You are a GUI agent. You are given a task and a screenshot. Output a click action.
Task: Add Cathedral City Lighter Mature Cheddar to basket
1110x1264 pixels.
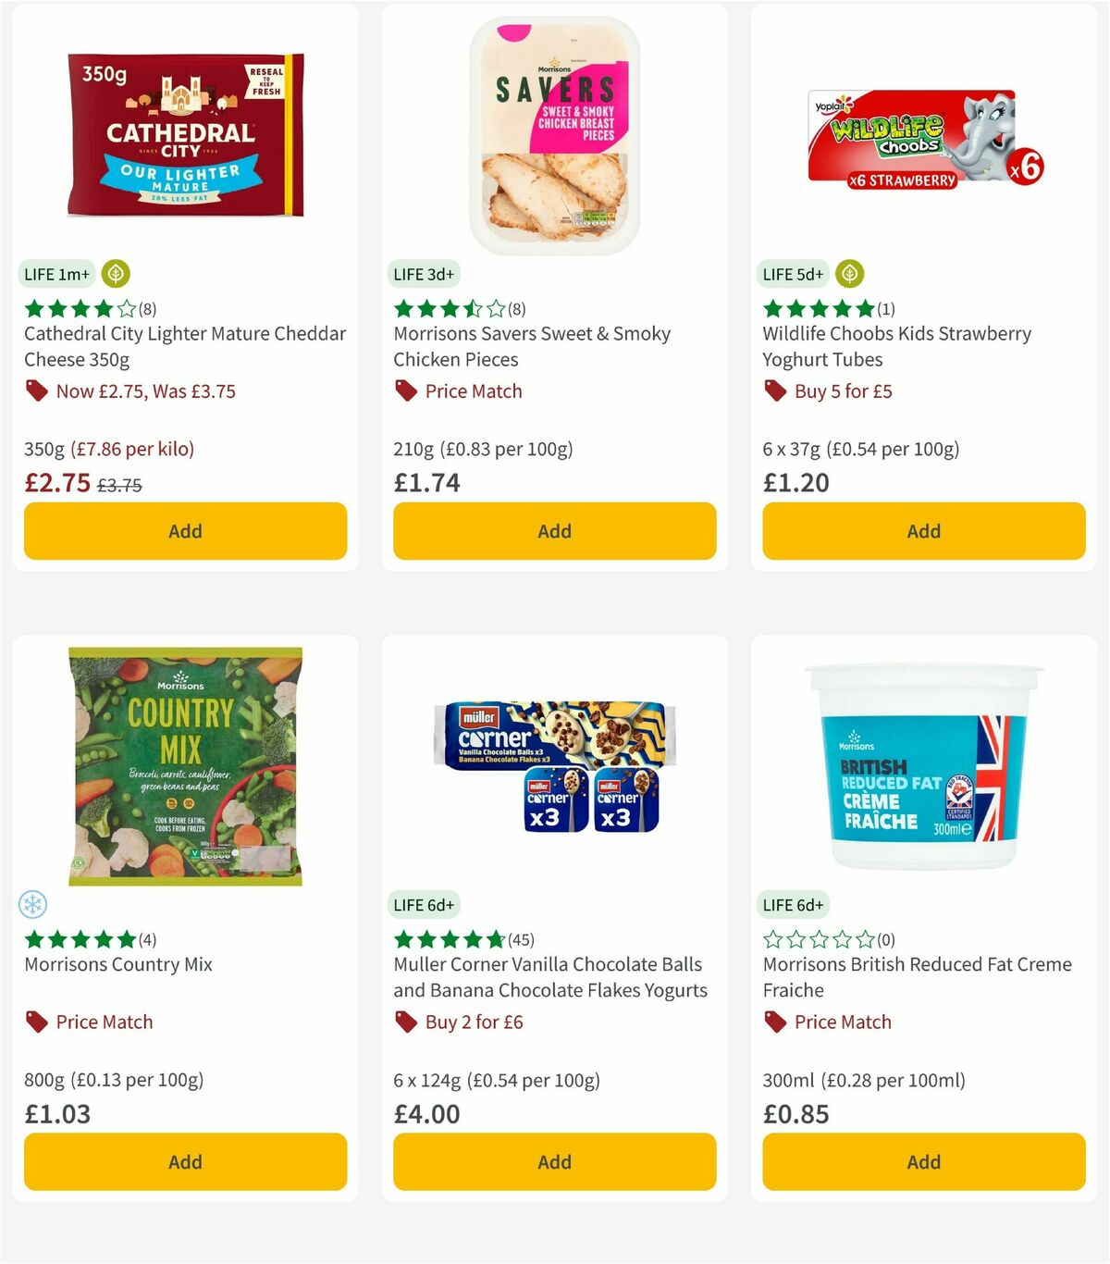(185, 531)
